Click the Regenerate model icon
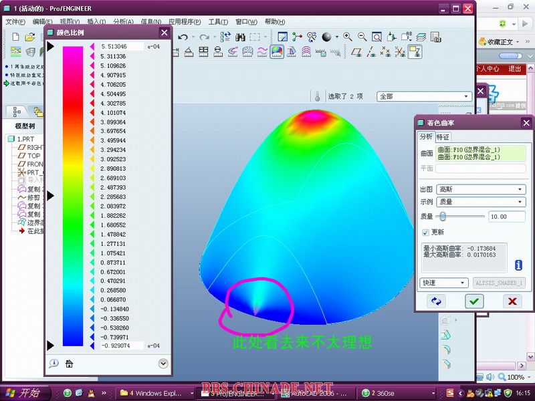 tap(225, 37)
